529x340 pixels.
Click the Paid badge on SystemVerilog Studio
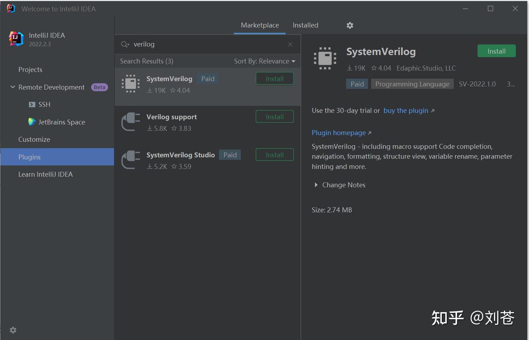tap(230, 155)
